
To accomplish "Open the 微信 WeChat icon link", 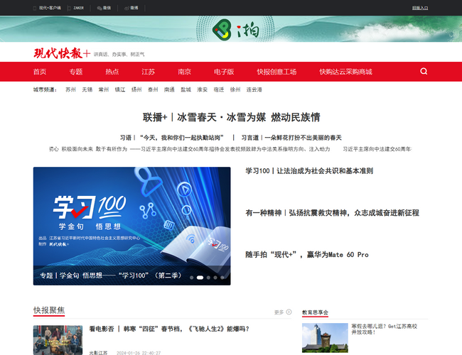I will (100, 8).
